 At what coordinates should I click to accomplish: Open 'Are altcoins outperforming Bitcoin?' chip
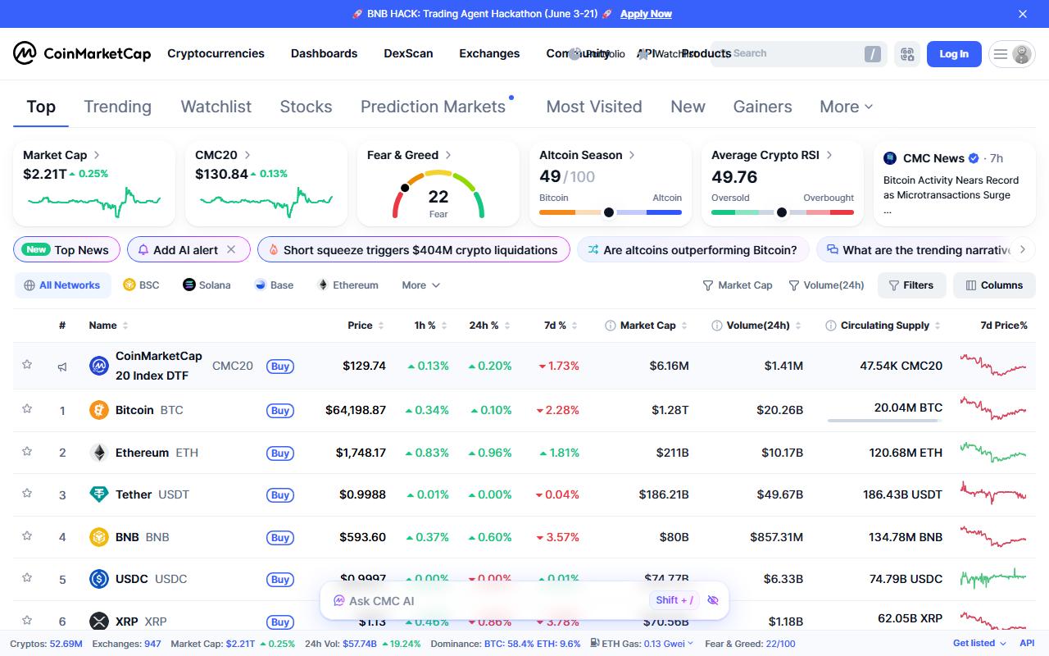693,250
